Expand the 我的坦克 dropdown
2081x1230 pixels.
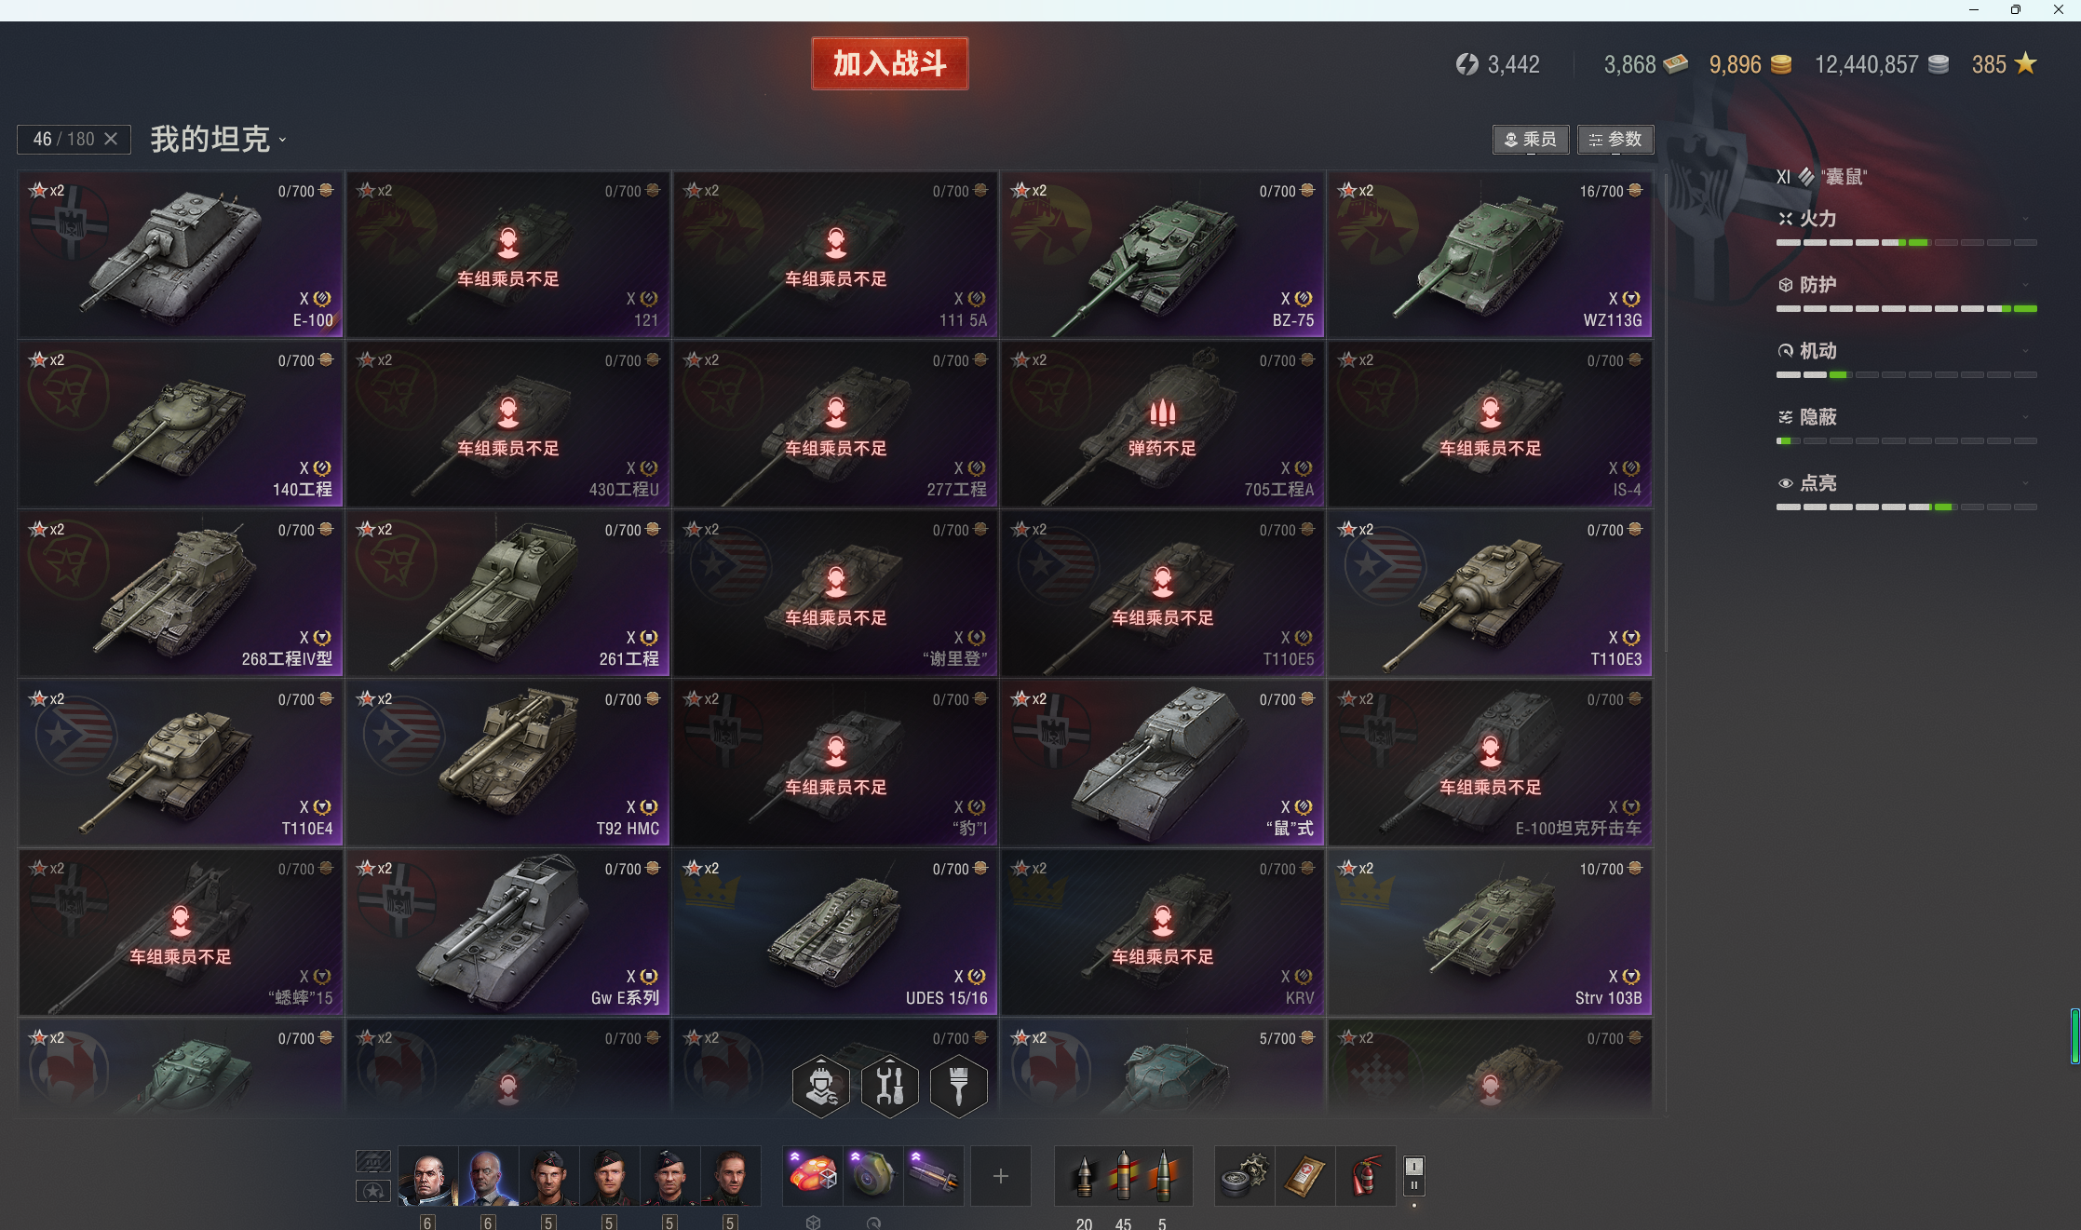tap(219, 140)
